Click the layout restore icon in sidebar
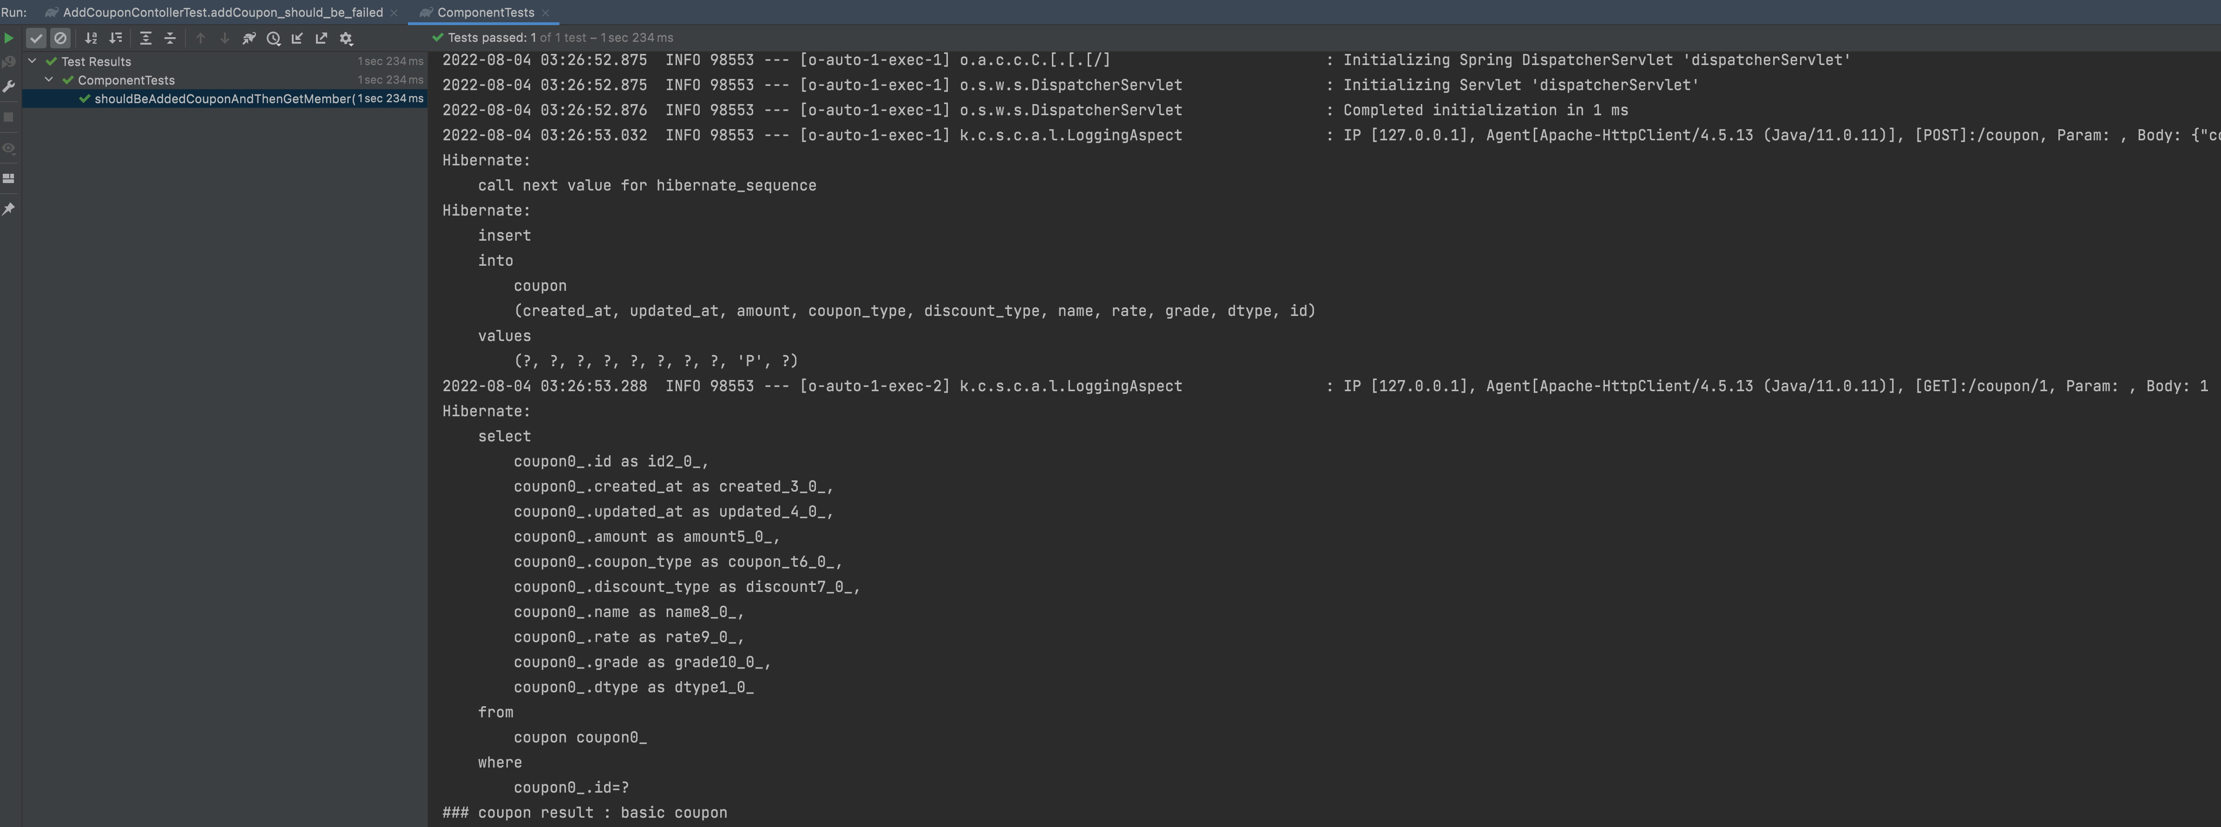This screenshot has height=827, width=2221. (9, 178)
